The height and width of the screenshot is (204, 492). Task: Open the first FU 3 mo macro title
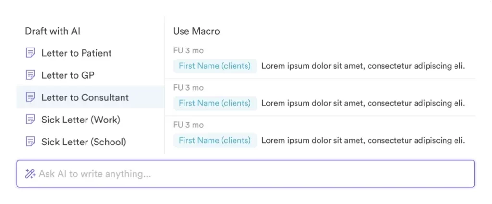coord(188,50)
